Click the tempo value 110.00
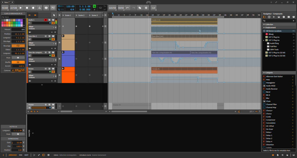Screen dimensions: 297x158 pos(70,6)
